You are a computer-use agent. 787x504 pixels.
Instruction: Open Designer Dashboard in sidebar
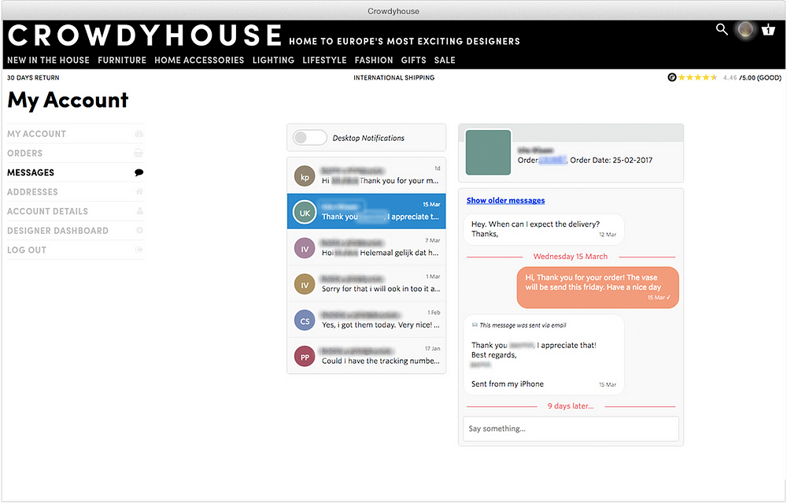[x=76, y=231]
